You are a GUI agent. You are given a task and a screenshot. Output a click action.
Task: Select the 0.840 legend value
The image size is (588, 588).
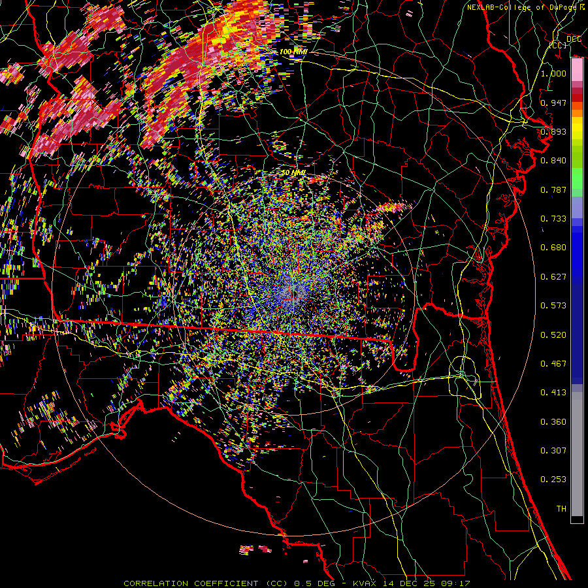(553, 161)
